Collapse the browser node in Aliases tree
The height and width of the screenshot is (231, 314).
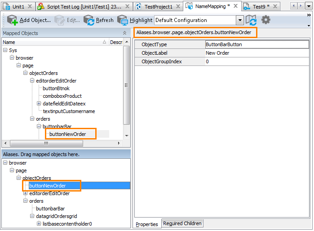point(5,163)
